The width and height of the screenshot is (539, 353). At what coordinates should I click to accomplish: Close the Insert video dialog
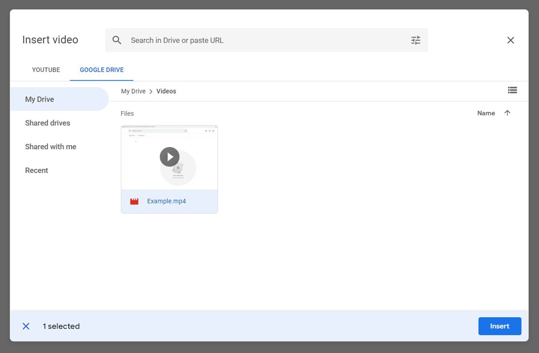511,40
